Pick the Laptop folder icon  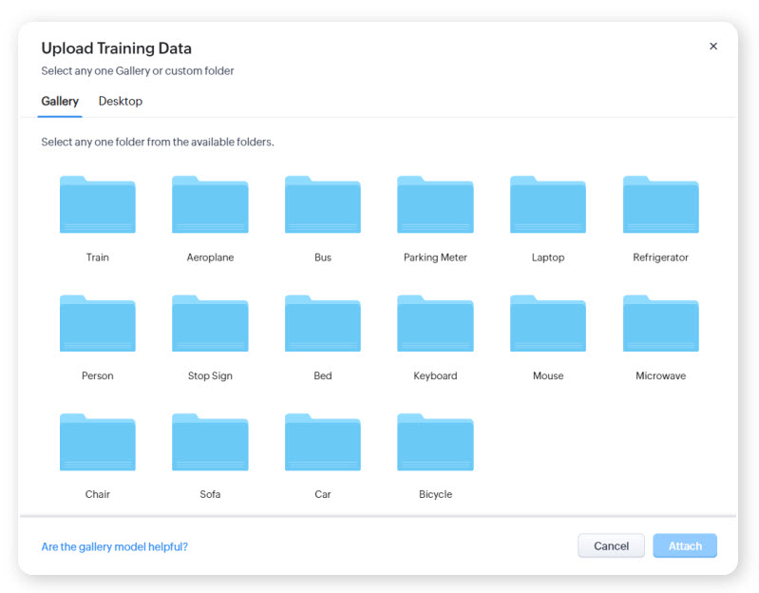tap(548, 205)
